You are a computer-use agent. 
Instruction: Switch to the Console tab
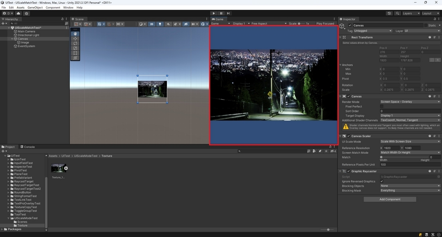[x=27, y=147]
